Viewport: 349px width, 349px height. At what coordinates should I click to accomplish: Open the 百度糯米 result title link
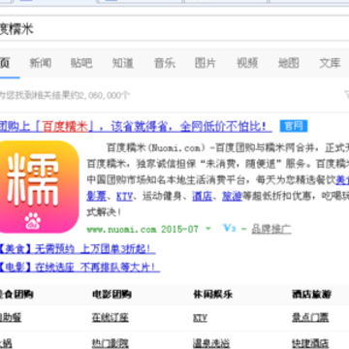tap(135, 126)
